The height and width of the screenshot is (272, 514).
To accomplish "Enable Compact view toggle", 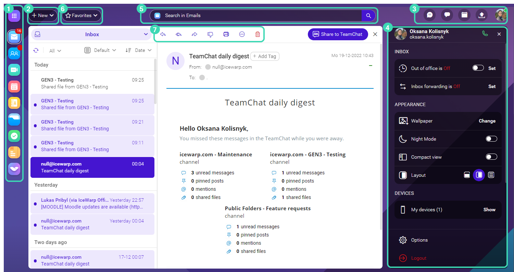I will click(491, 157).
